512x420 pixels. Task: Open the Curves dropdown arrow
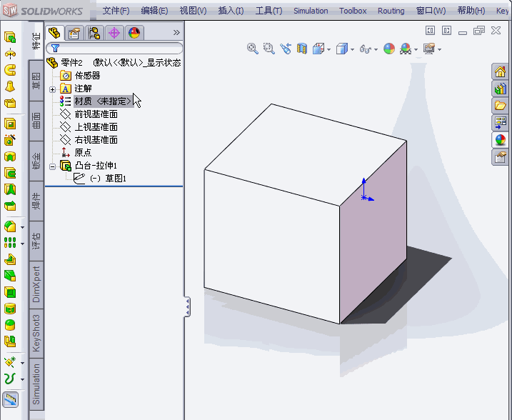23,379
